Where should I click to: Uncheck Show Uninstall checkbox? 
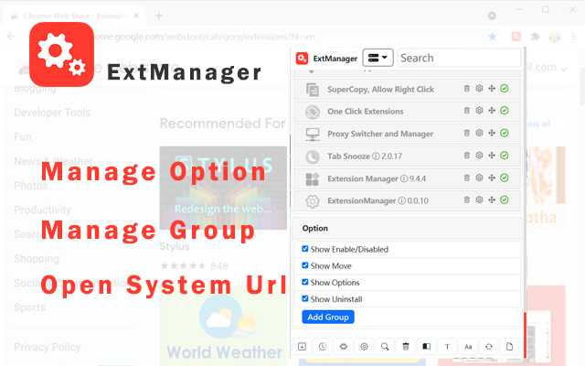(305, 299)
